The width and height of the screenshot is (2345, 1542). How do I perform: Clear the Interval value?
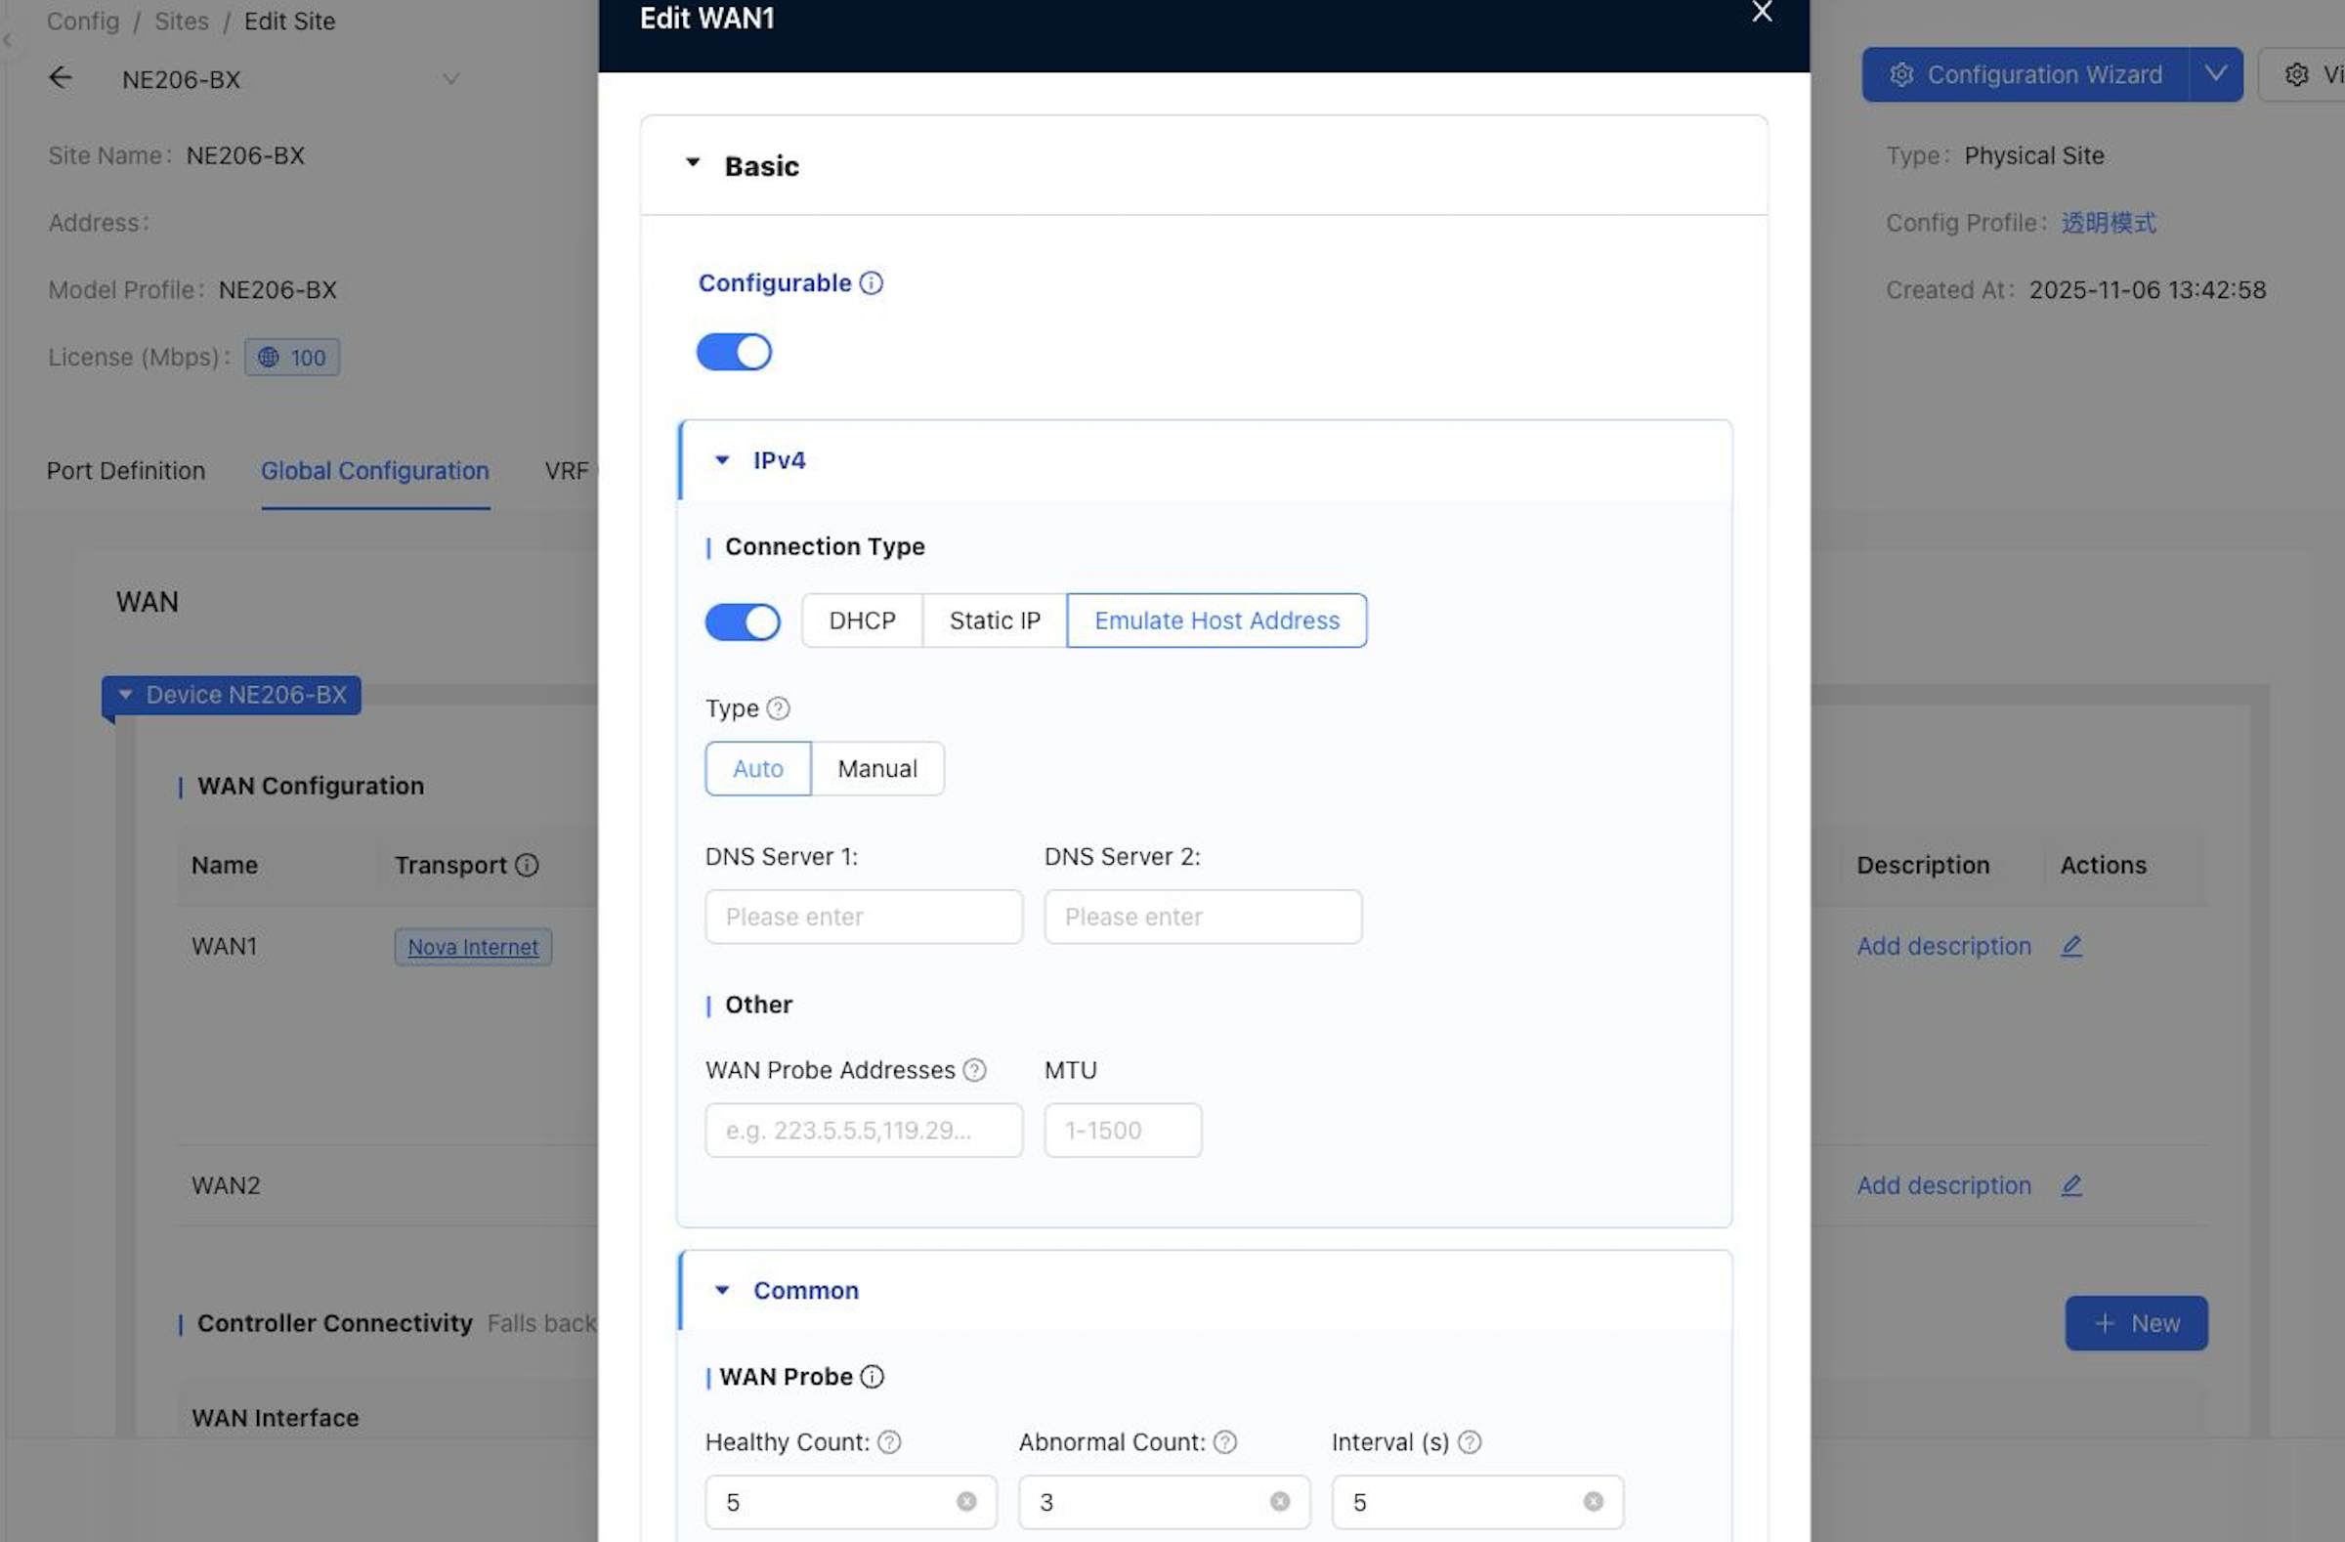point(1594,1502)
